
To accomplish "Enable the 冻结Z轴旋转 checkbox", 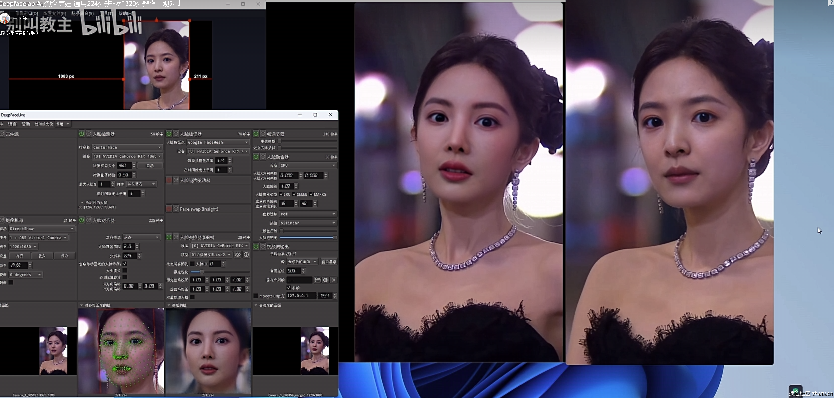I will 125,277.
